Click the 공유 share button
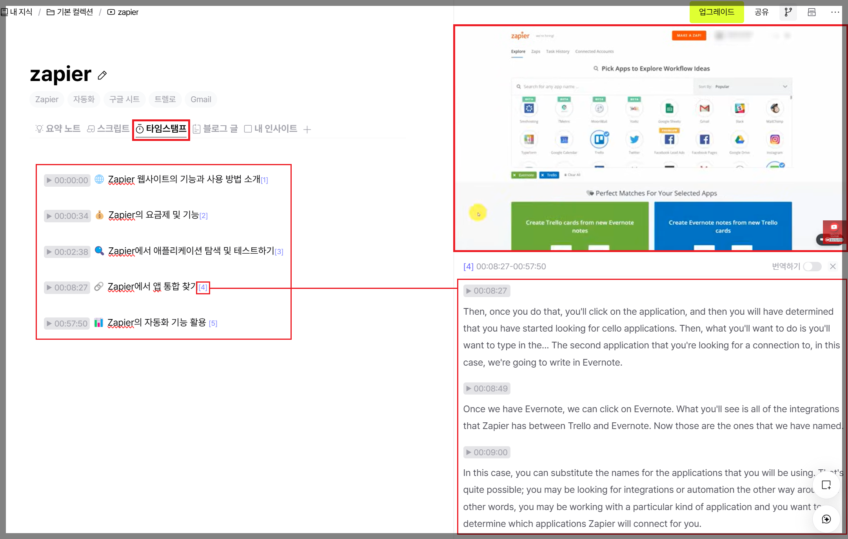Viewport: 848px width, 539px height. coord(761,12)
